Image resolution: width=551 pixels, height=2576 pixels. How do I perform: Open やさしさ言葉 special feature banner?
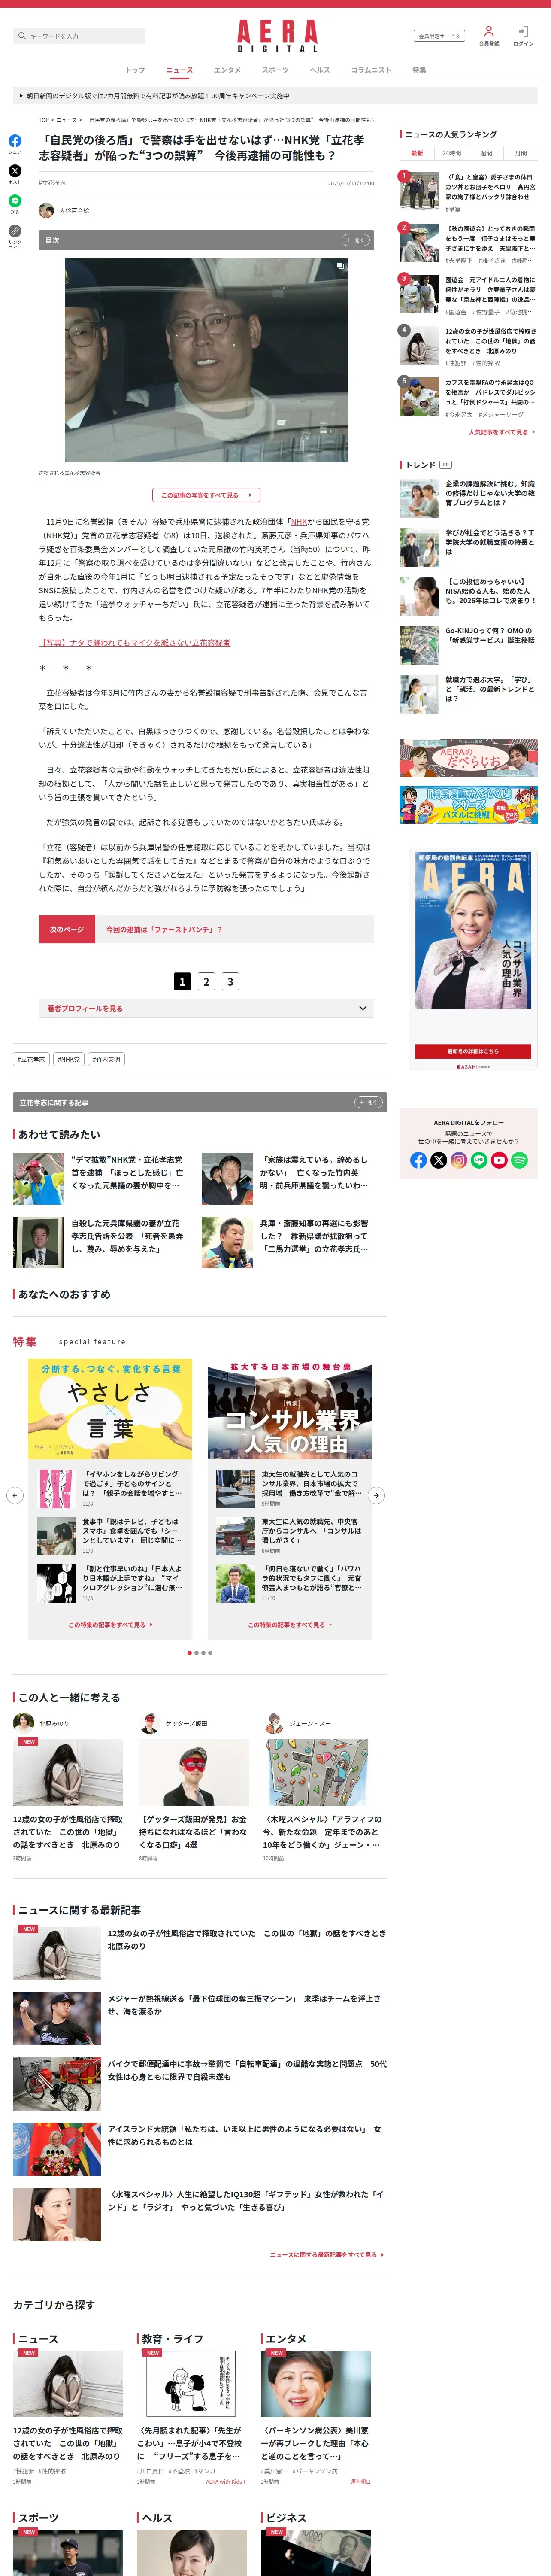[110, 1409]
